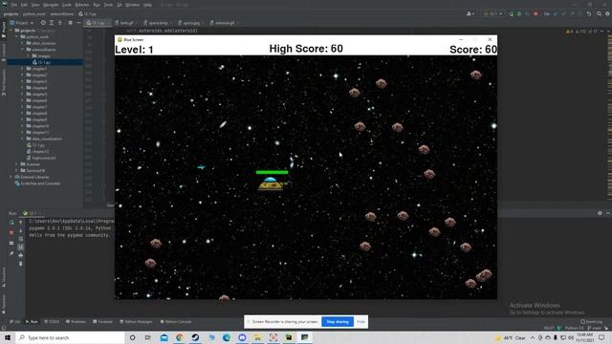Open the Problems tool window tab
This screenshot has width=612, height=344.
76,322
